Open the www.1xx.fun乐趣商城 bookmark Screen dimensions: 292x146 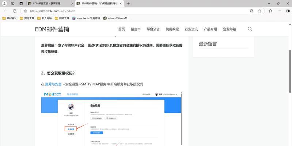[86, 18]
